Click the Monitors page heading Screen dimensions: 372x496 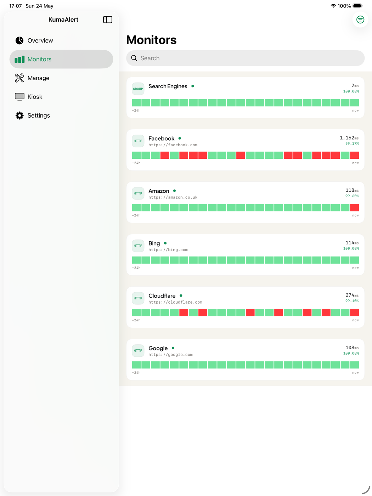coord(151,40)
